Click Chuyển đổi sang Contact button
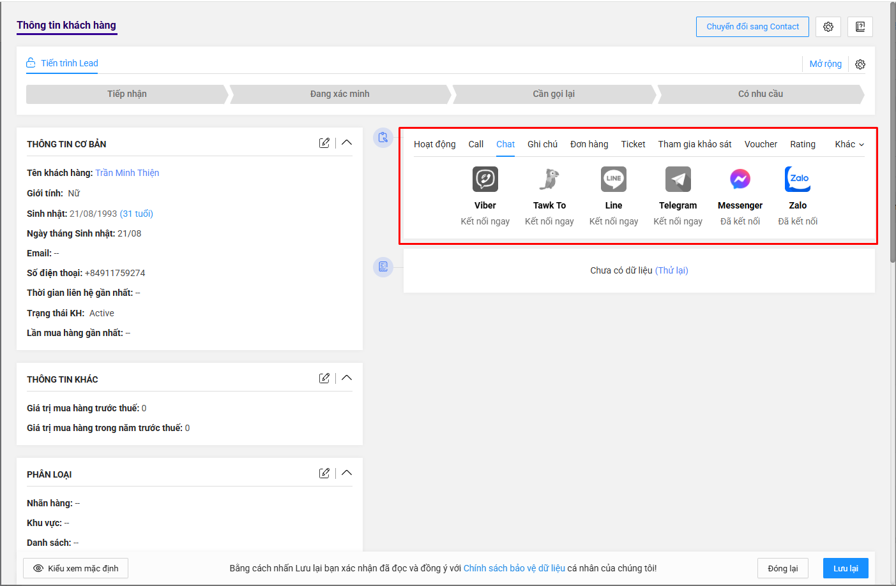The image size is (896, 586). click(752, 27)
